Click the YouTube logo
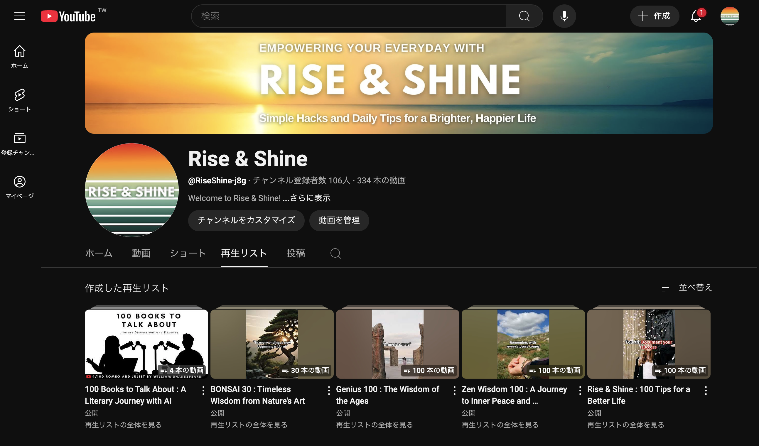Screen dimensions: 759x446 (x=68, y=16)
